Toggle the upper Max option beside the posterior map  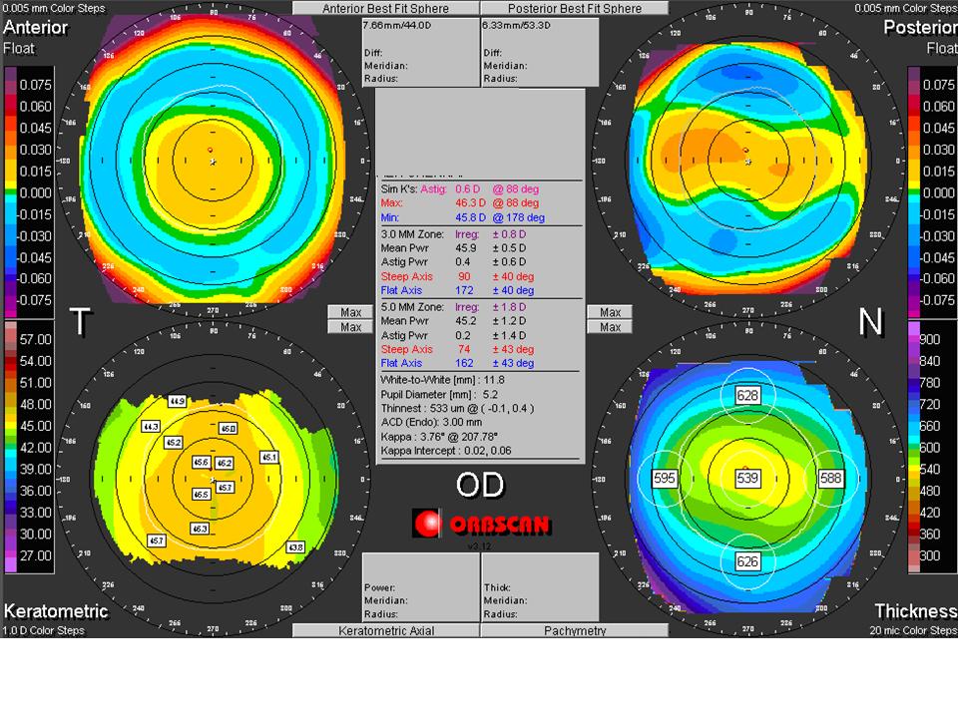[x=611, y=312]
